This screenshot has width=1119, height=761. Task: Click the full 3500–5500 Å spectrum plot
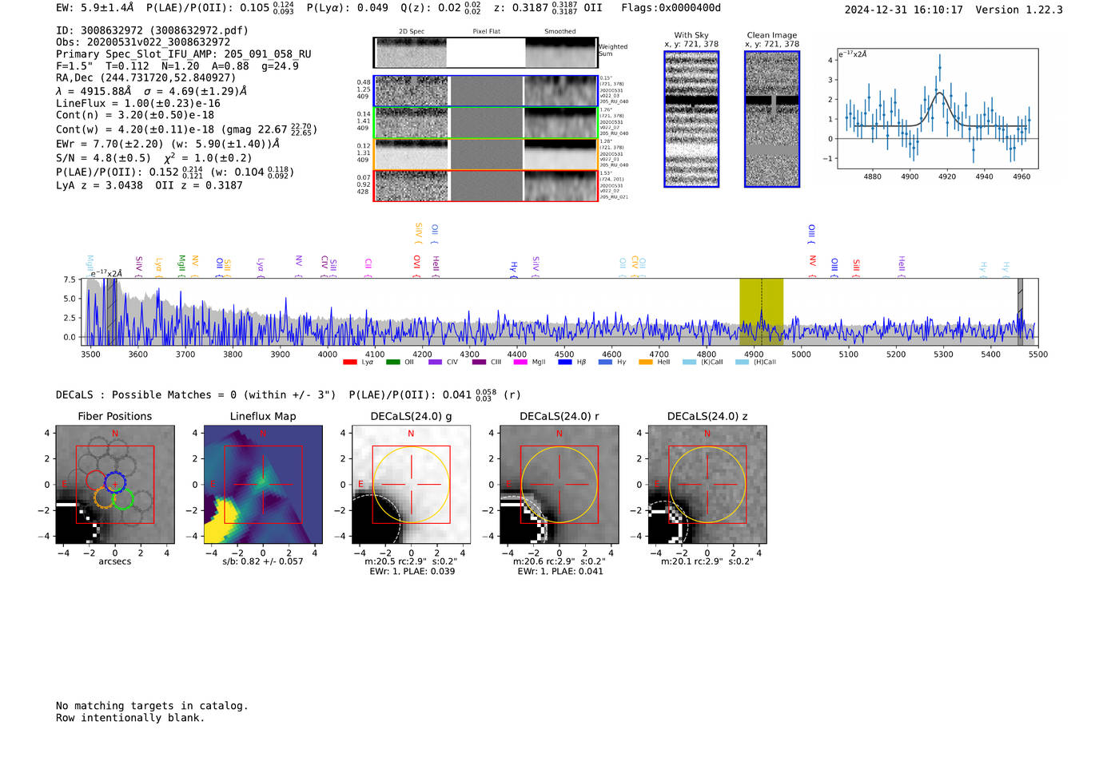[x=559, y=312]
